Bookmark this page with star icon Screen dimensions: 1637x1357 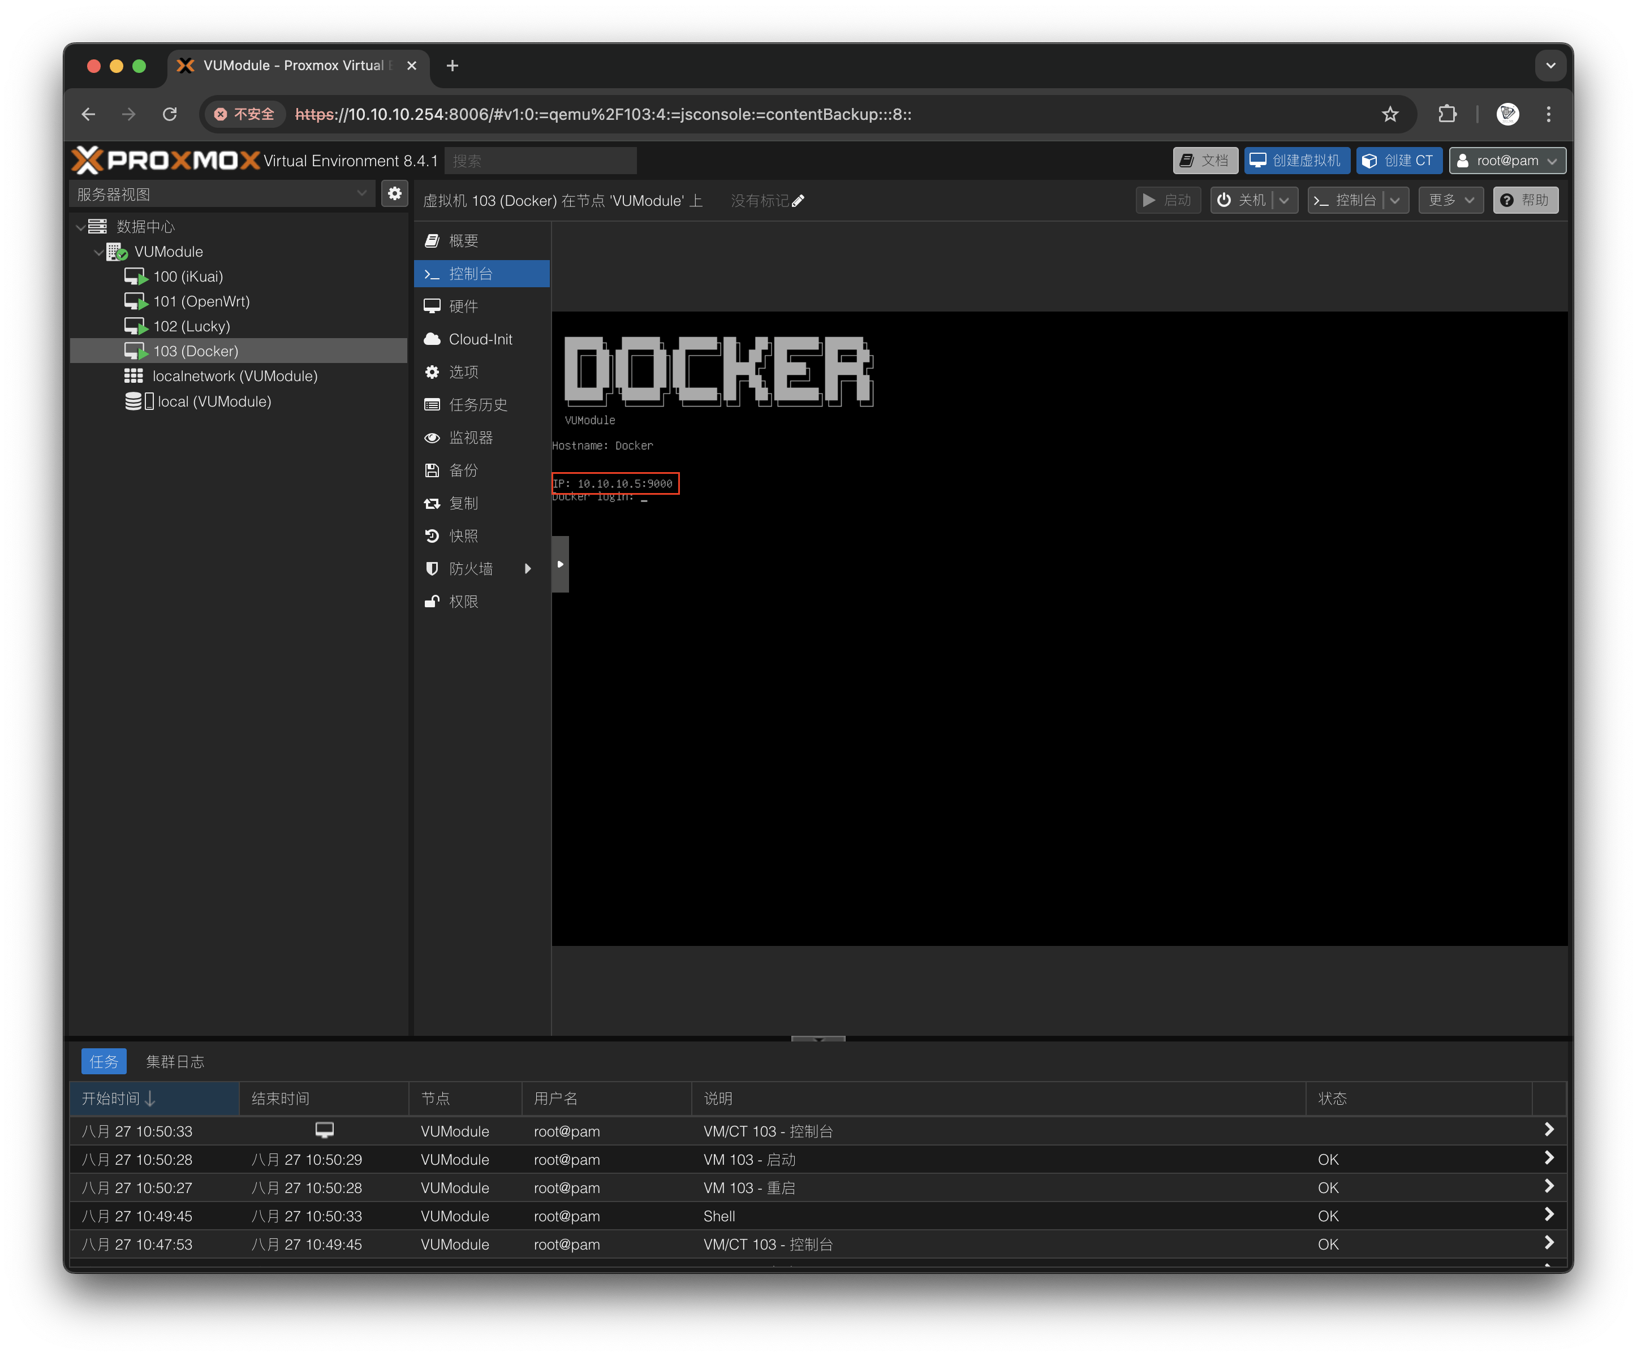pyautogui.click(x=1390, y=115)
